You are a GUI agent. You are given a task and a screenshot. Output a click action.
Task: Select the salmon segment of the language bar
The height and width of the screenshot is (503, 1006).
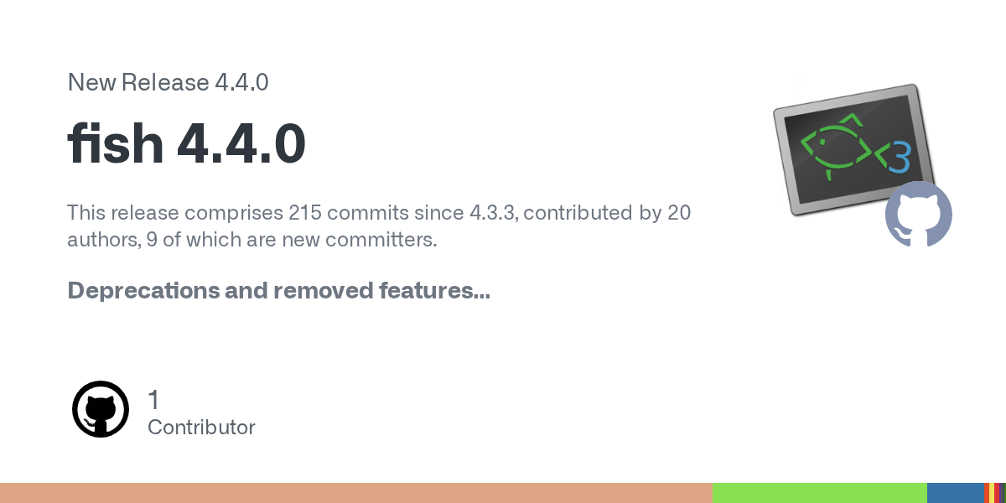[356, 493]
